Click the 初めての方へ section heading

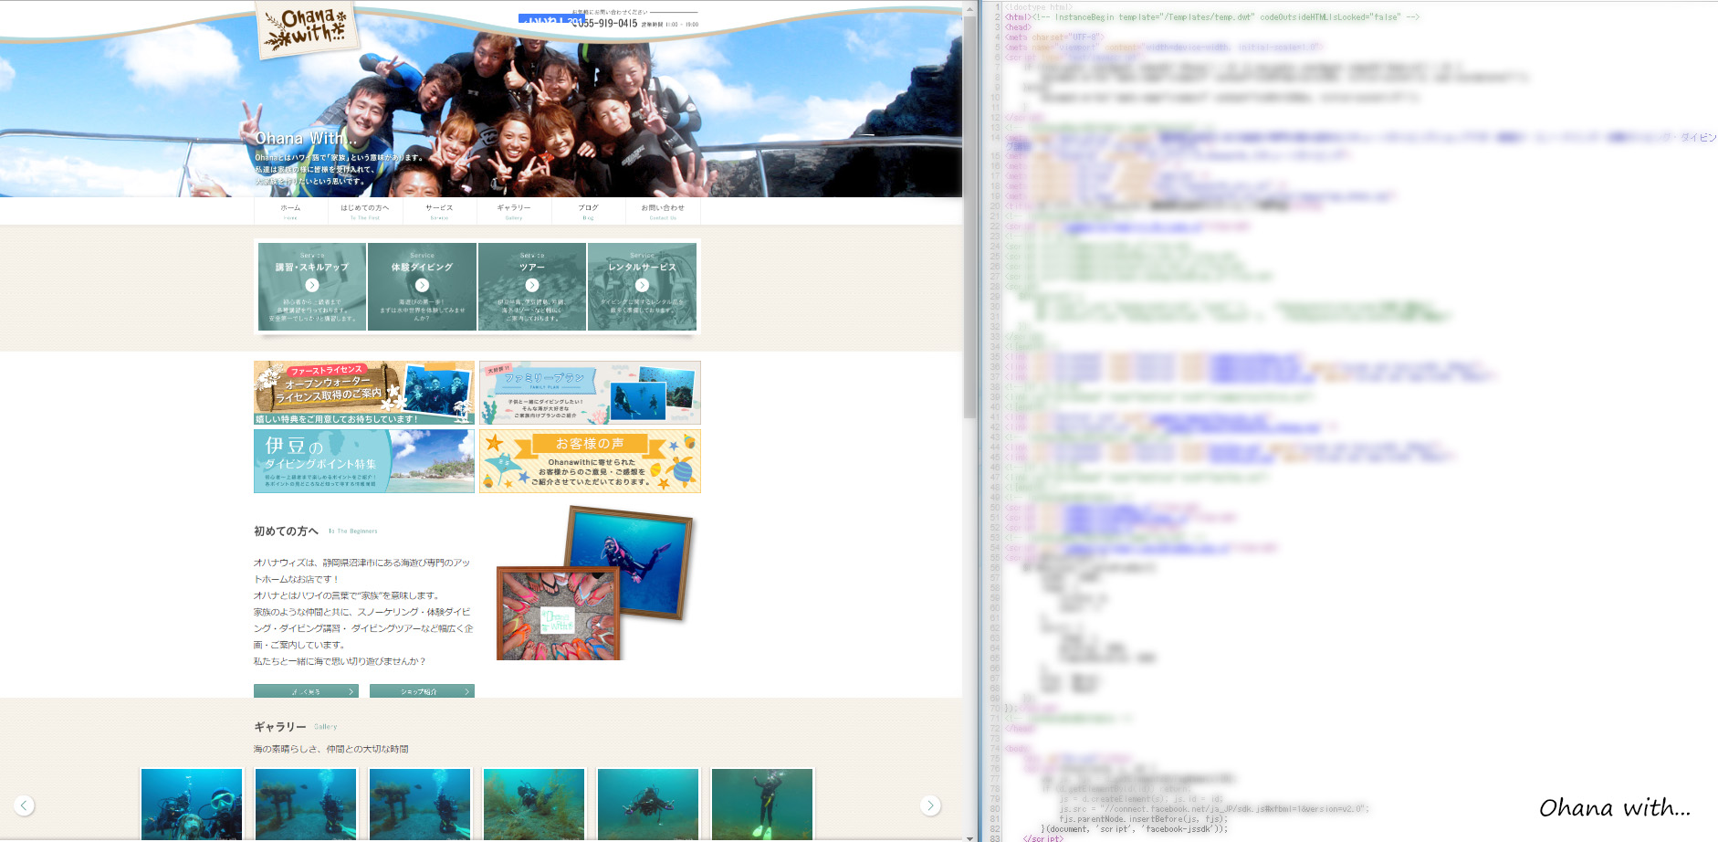point(286,531)
